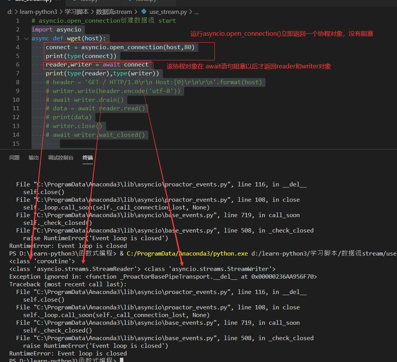The width and height of the screenshot is (397, 362).
Task: Click the header comment line 1
Action: click(103, 20)
